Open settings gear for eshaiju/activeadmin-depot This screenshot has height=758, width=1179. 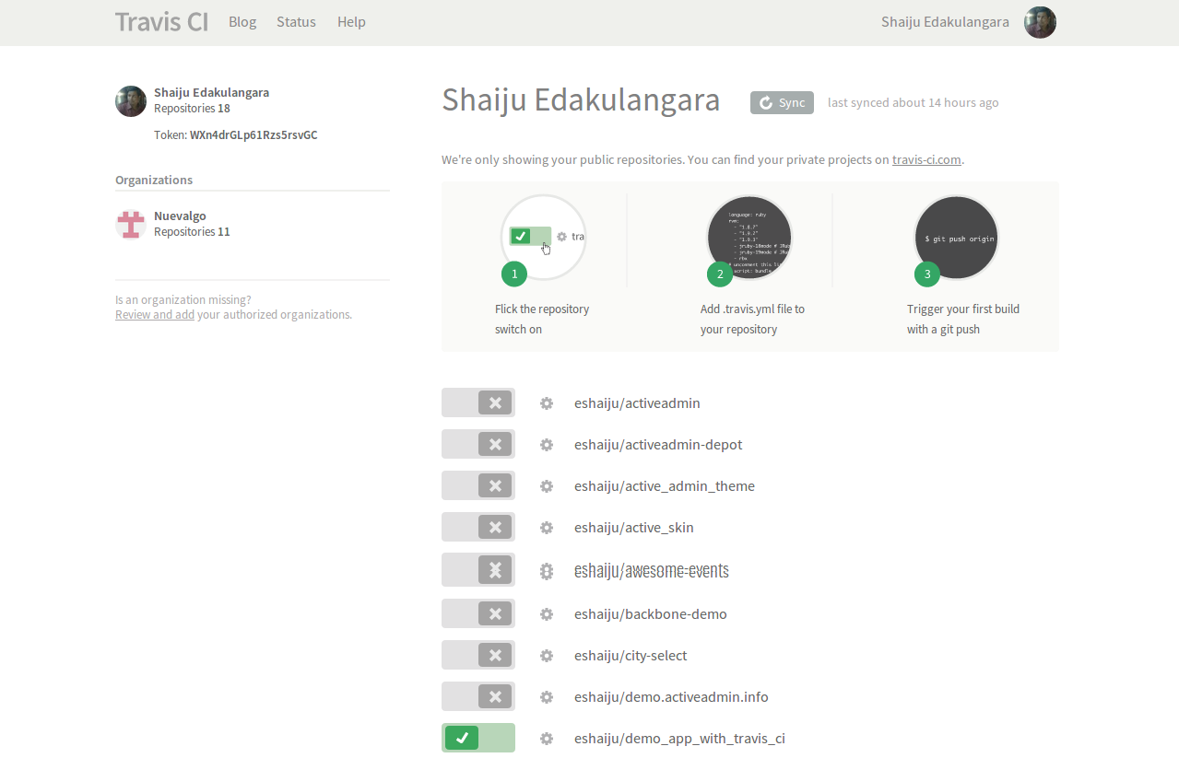click(546, 444)
